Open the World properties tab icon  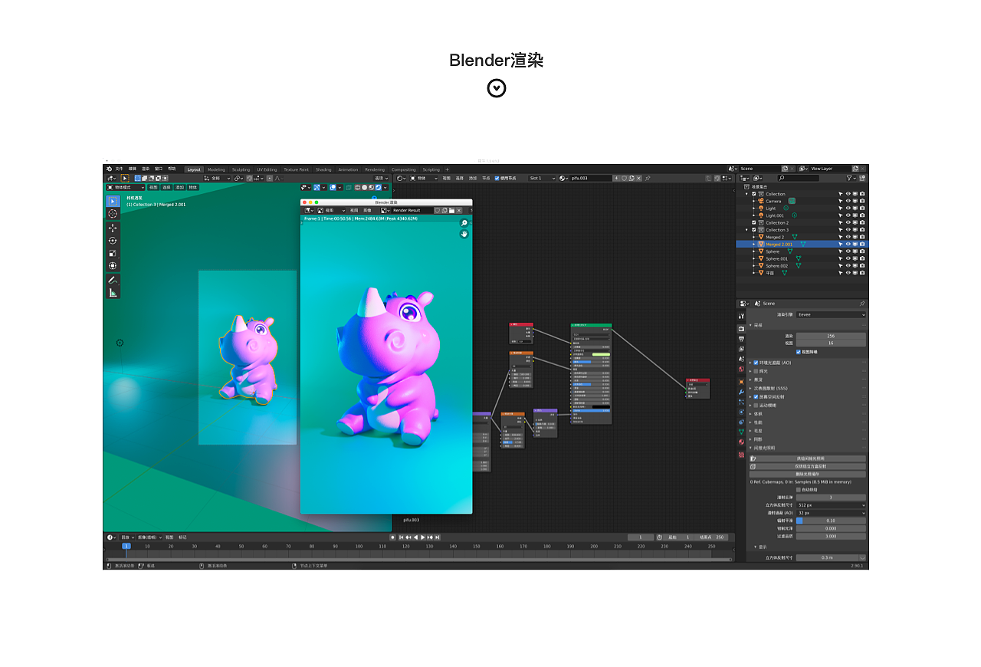(x=741, y=369)
